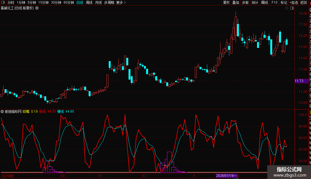Click 返回 to go back
This screenshot has height=179, width=311.
[x=304, y=2]
